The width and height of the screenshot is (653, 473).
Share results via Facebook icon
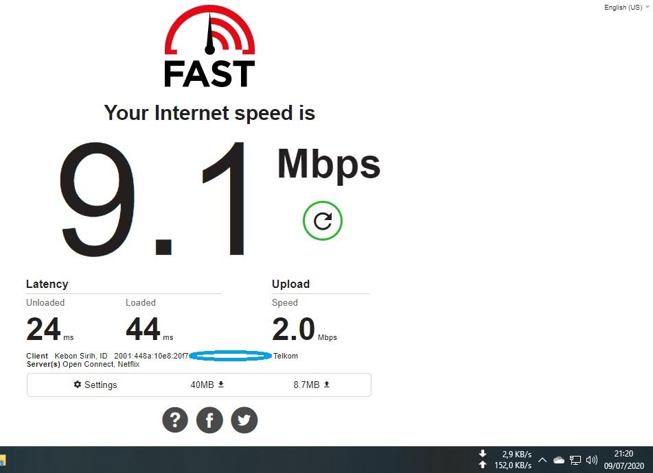point(209,420)
